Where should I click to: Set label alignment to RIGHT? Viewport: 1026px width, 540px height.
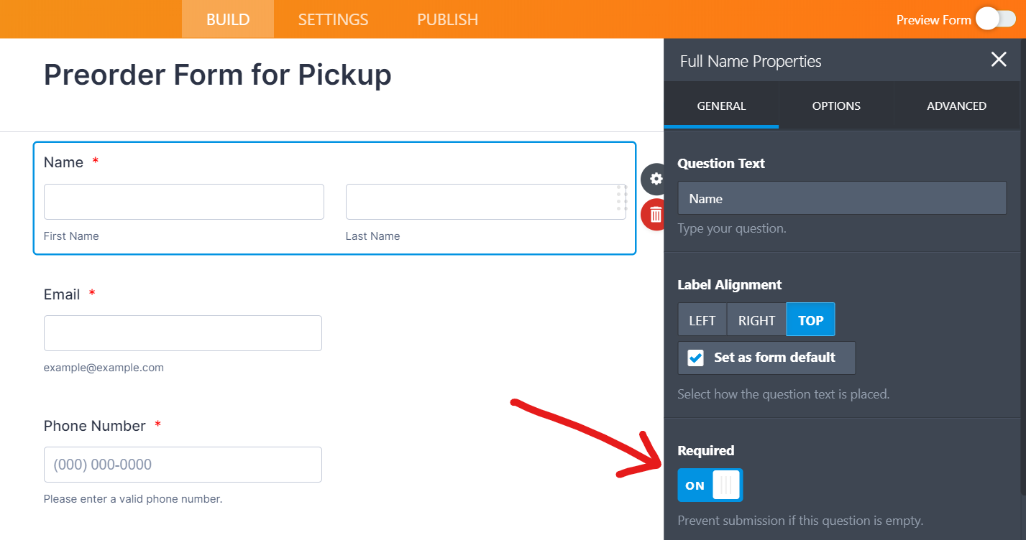(x=756, y=320)
